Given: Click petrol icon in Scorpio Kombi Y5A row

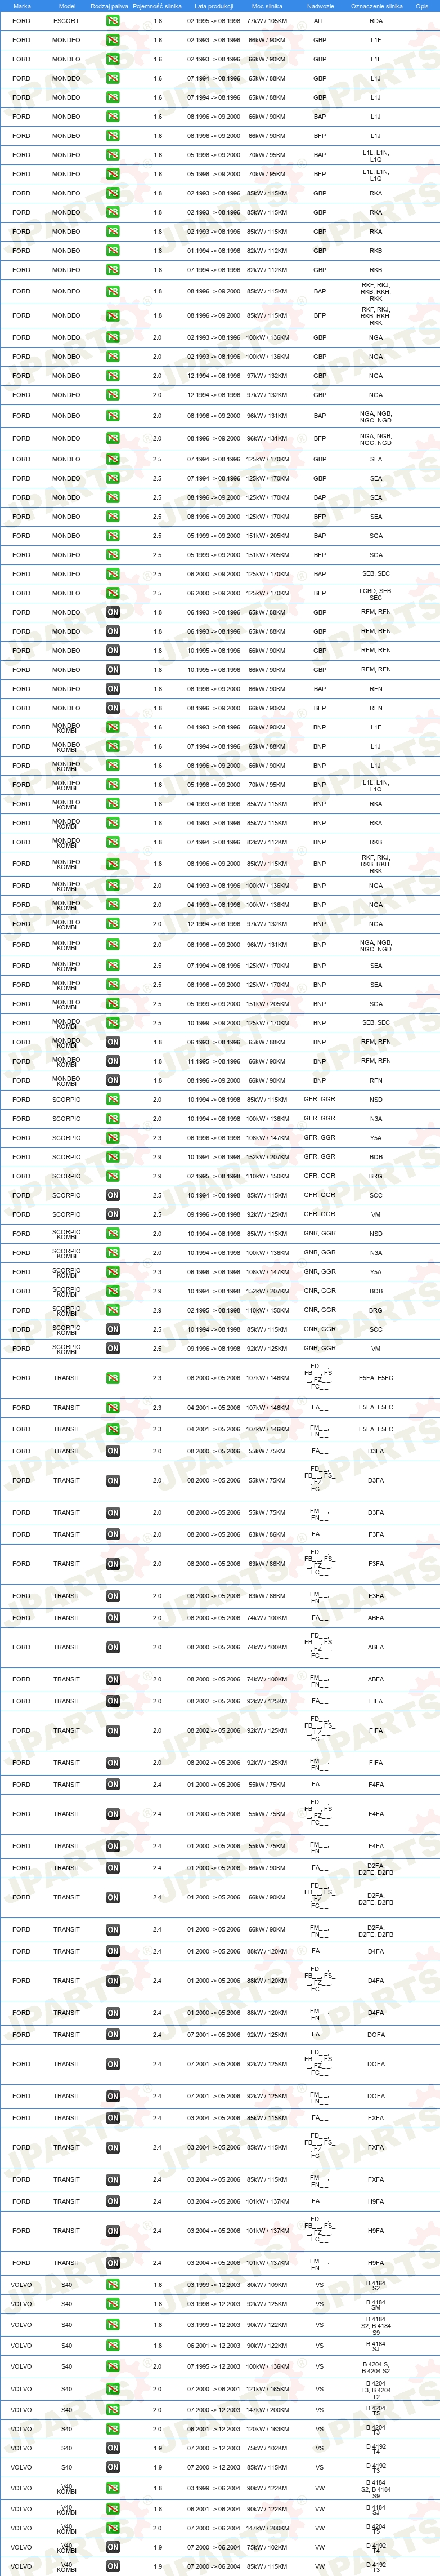Looking at the screenshot, I should [x=113, y=1272].
